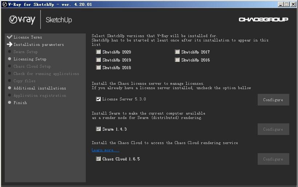This screenshot has height=187, width=298.
Task: Select the Licensing Setup step
Action: pos(30,59)
